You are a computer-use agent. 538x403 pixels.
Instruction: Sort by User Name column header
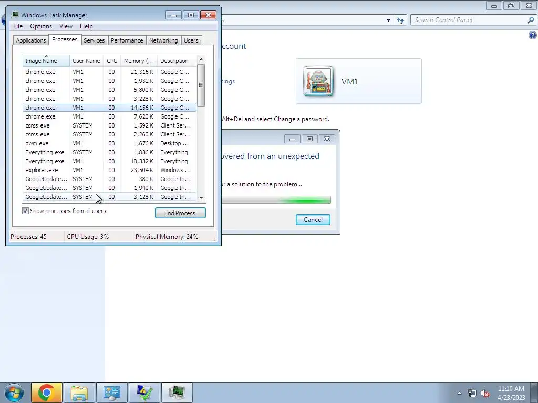click(x=86, y=61)
